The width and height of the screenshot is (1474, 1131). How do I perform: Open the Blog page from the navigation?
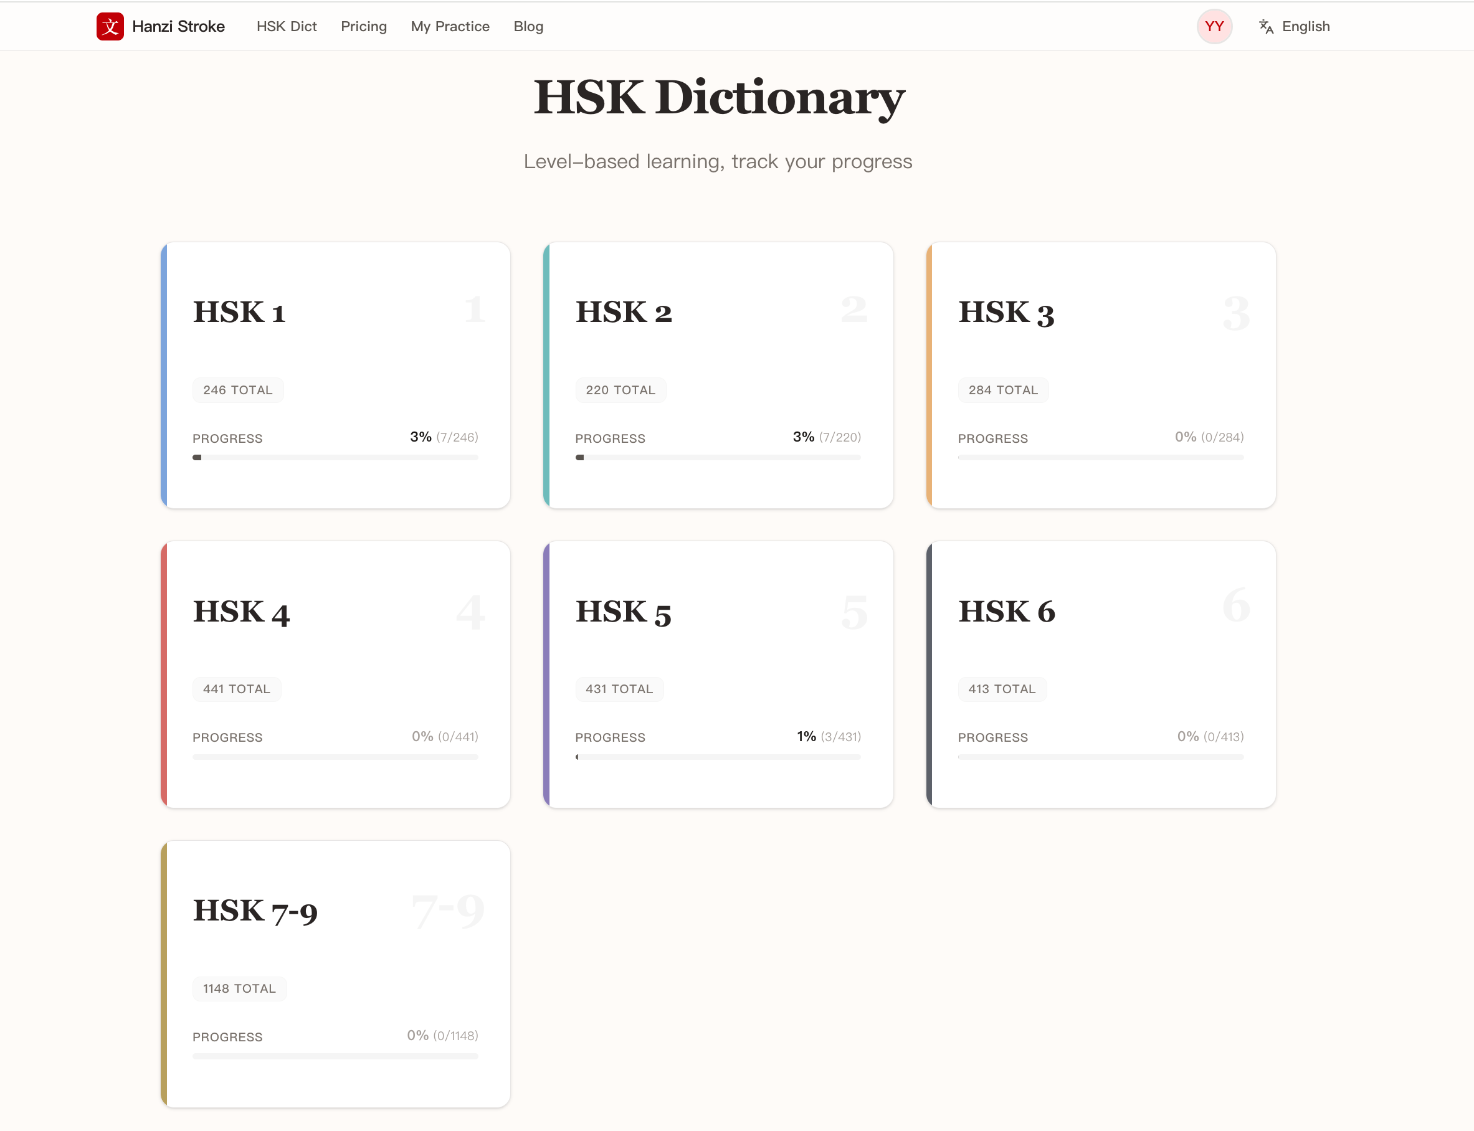coord(528,26)
